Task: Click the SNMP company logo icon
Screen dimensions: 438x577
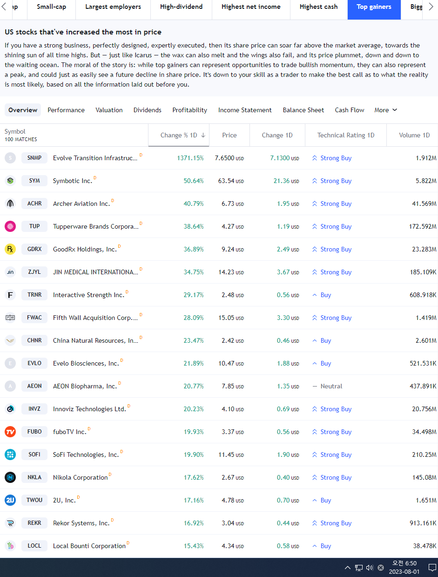Action: [10, 158]
